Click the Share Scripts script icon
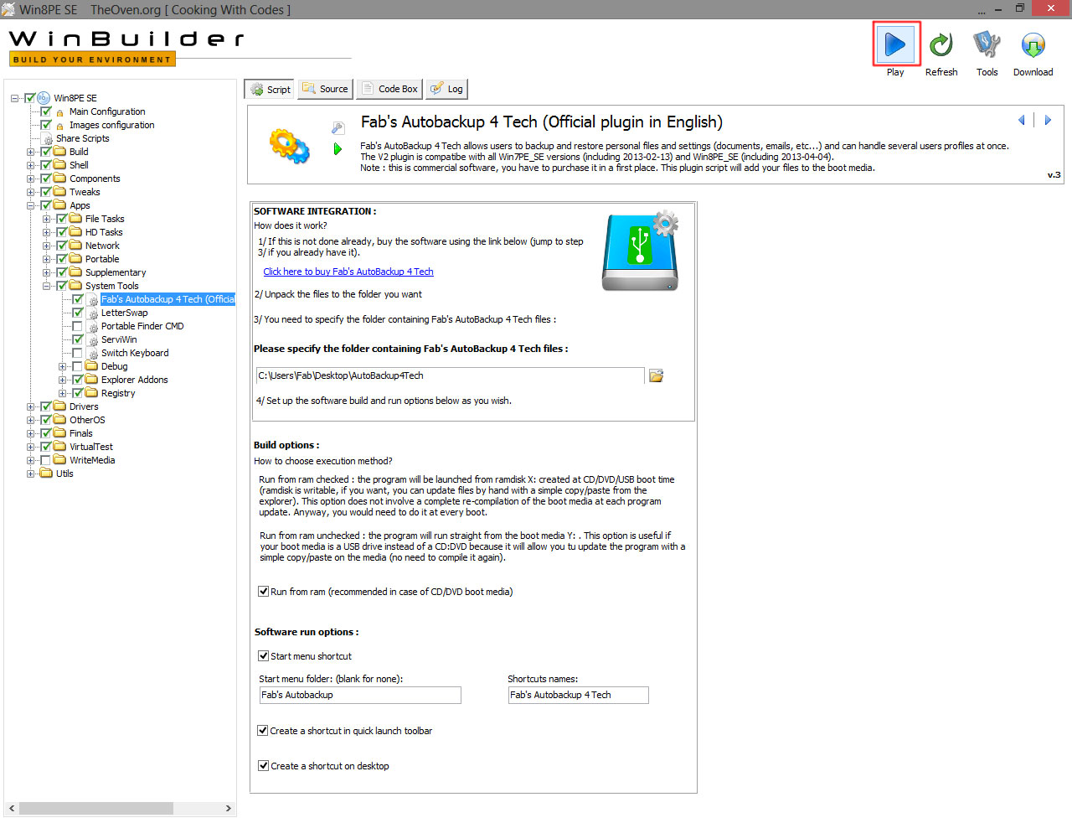The height and width of the screenshot is (823, 1072). (48, 139)
